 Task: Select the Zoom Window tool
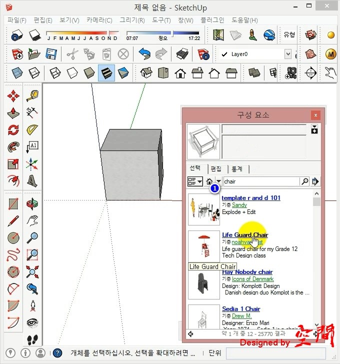coord(32,255)
